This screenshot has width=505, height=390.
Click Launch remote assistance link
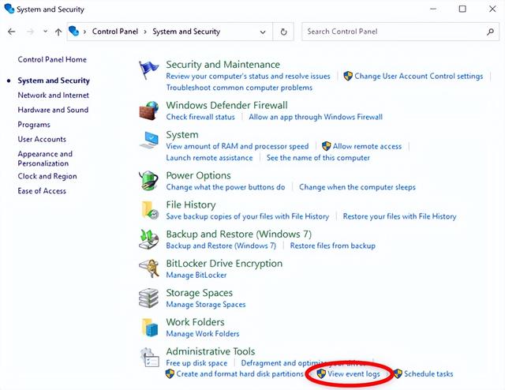click(x=209, y=158)
